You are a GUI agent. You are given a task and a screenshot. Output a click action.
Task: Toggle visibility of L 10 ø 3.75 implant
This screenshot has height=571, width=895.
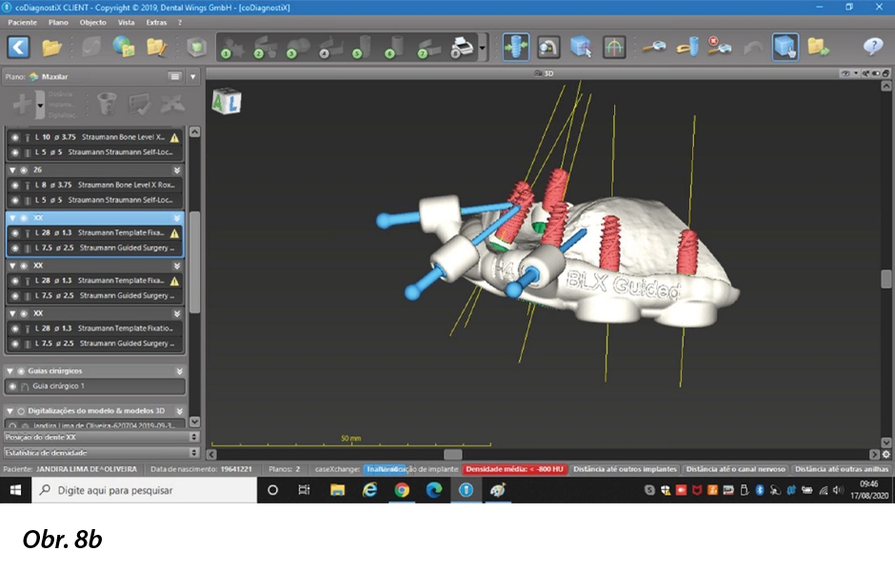(x=15, y=137)
